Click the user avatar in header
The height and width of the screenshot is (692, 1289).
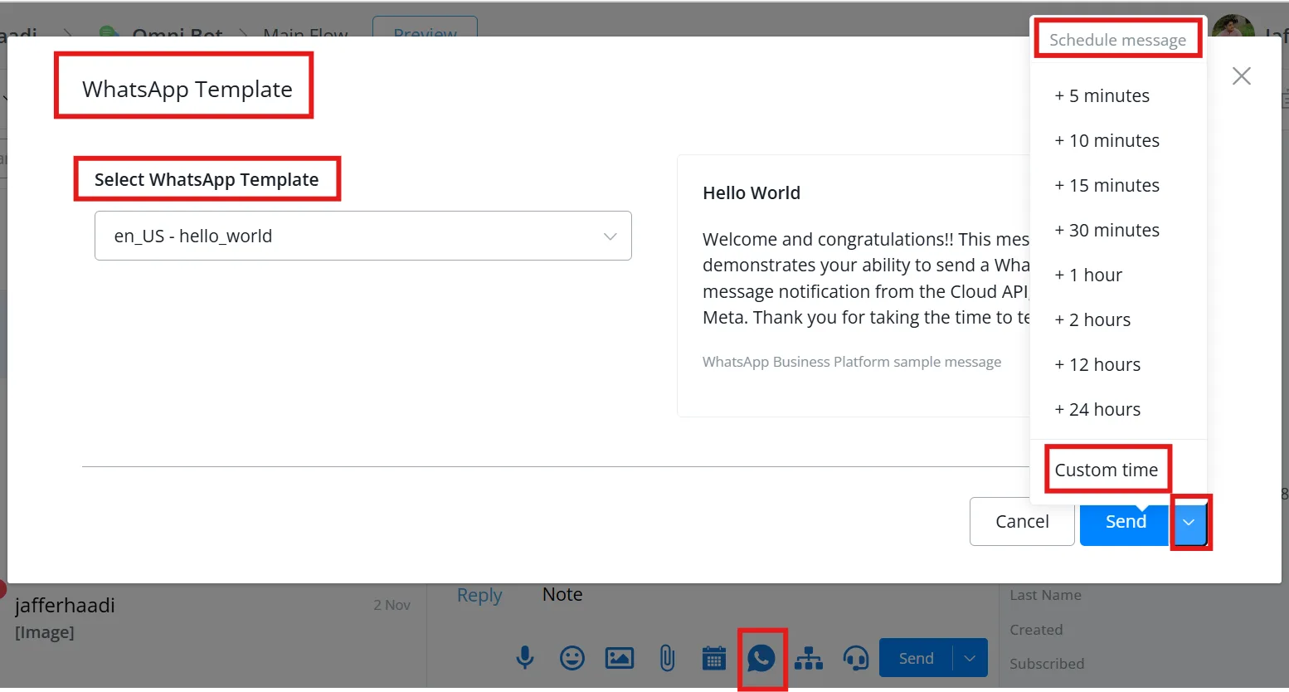coord(1233,27)
